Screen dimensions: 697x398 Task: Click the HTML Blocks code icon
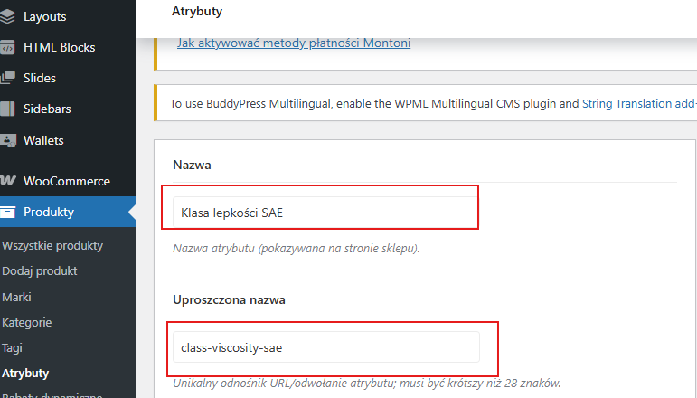point(7,47)
